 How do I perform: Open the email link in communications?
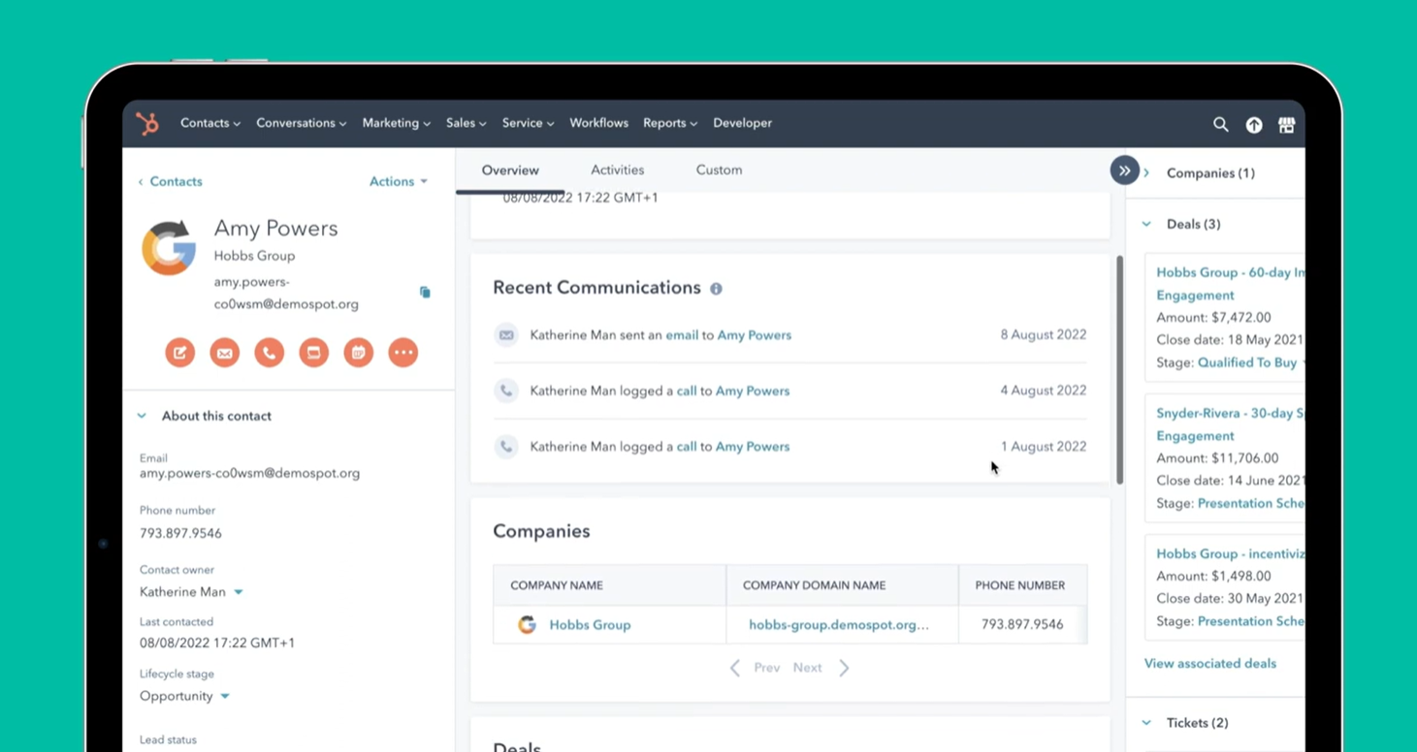tap(682, 335)
